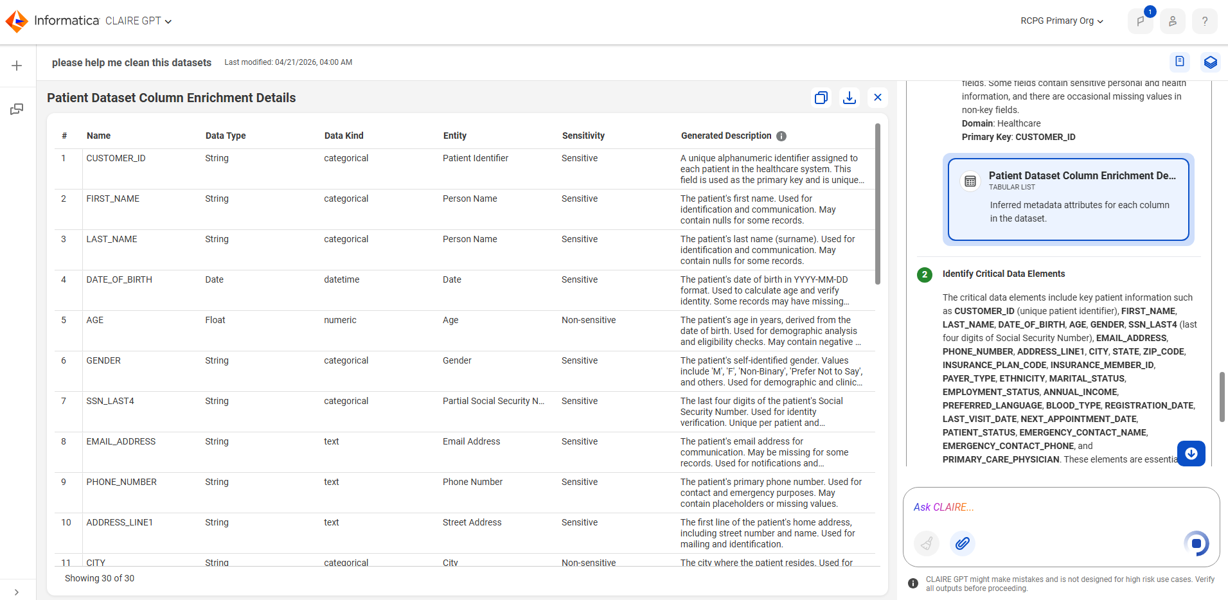Screen dimensions: 1228x600
Task: Select the LAST_NAME row name
Action: click(x=112, y=239)
